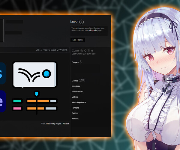Click the 25.1 hours past 2 weeks text

52,50
